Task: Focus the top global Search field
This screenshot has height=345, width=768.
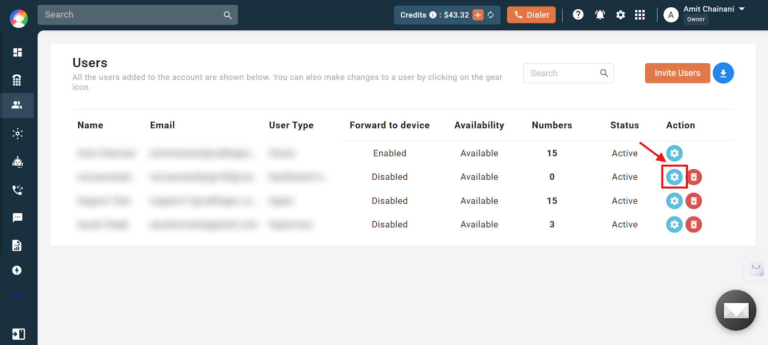Action: [x=138, y=15]
